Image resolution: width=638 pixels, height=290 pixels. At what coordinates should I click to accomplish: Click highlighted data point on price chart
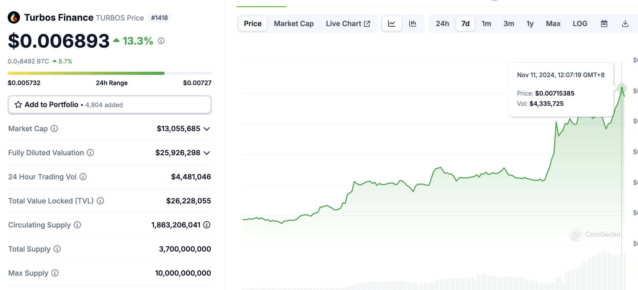(x=622, y=88)
